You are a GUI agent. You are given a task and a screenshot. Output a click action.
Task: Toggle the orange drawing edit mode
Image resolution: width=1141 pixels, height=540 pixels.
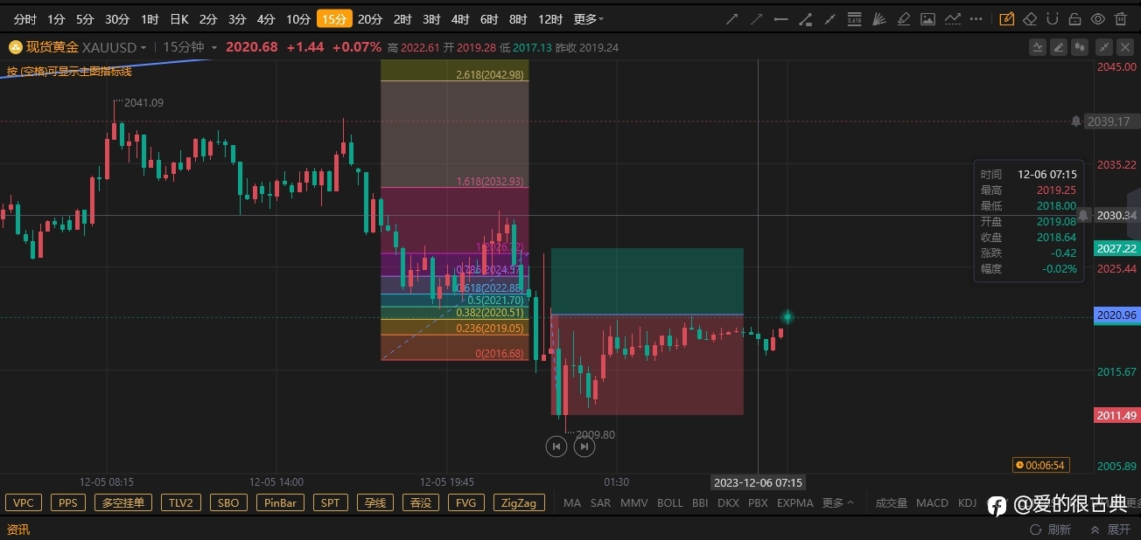[x=1007, y=19]
